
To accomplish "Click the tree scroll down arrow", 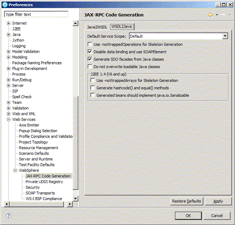I will click(x=75, y=198).
